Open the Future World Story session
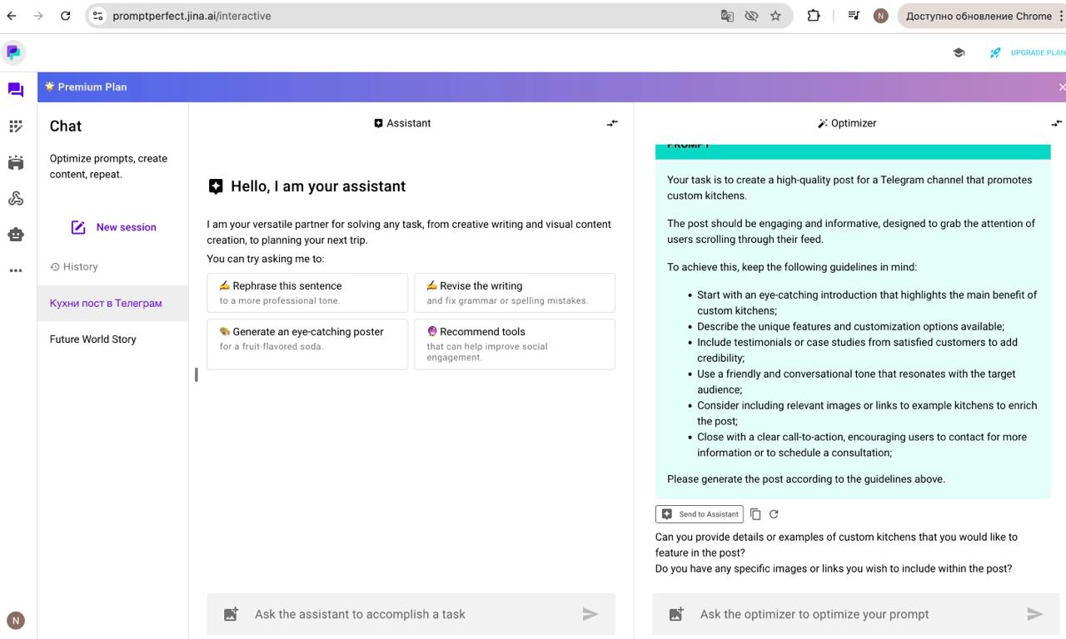The width and height of the screenshot is (1066, 639). pyautogui.click(x=92, y=339)
